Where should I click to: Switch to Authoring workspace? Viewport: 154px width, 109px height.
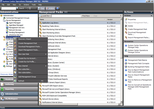(x=19, y=84)
